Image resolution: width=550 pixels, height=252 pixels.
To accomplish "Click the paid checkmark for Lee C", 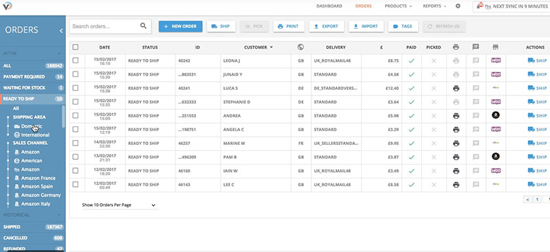I will click(x=411, y=184).
